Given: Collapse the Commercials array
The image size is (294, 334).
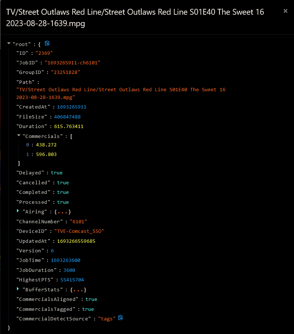Looking at the screenshot, I should coord(19,136).
